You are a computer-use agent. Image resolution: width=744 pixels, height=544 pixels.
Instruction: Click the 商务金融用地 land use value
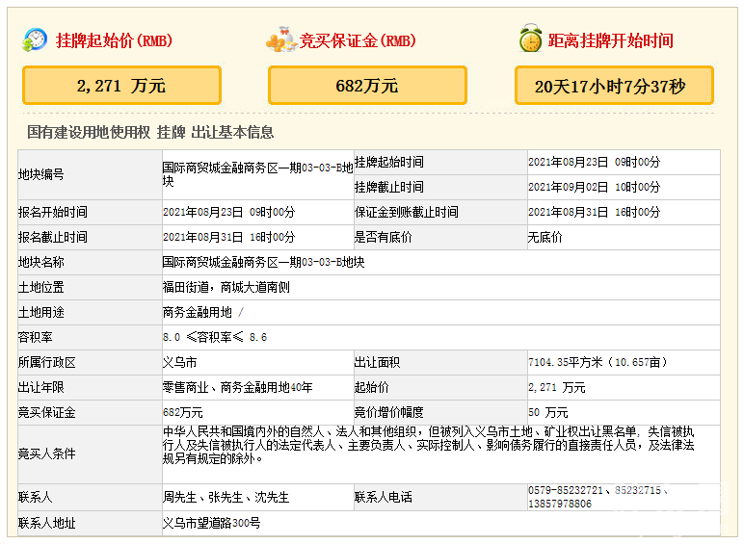[x=199, y=312]
